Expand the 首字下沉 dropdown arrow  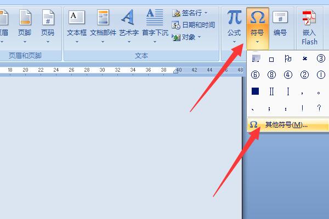155,42
